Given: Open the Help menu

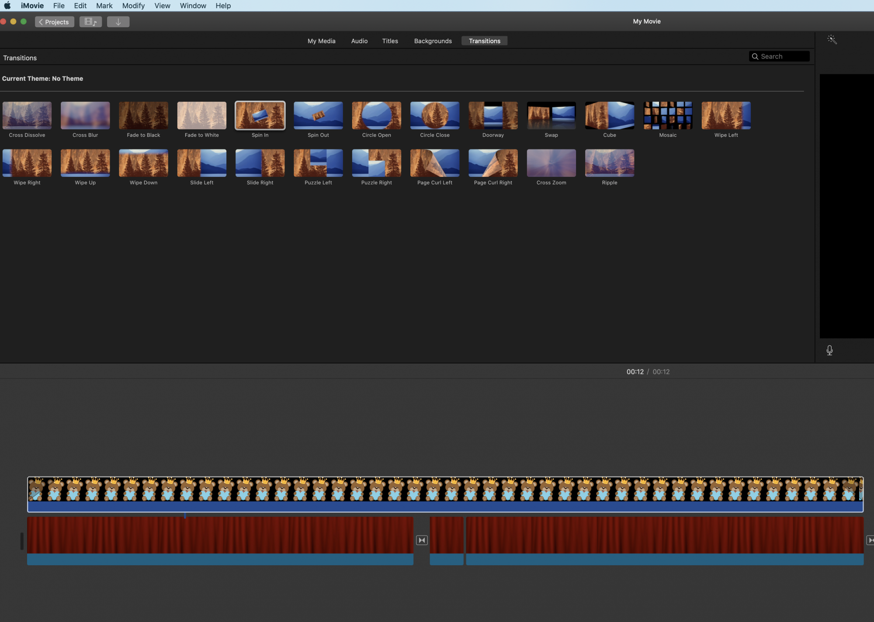Looking at the screenshot, I should tap(223, 6).
